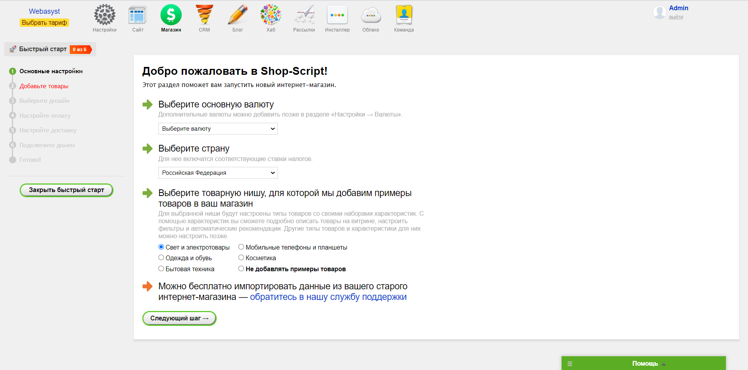Open the Выберите валюту dropdown
Viewport: 748px width, 370px height.
tap(218, 129)
